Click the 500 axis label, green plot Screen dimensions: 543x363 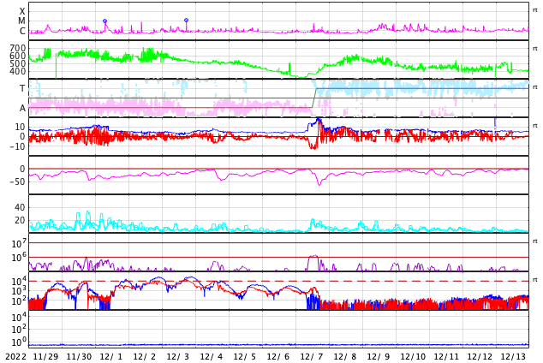[18, 63]
